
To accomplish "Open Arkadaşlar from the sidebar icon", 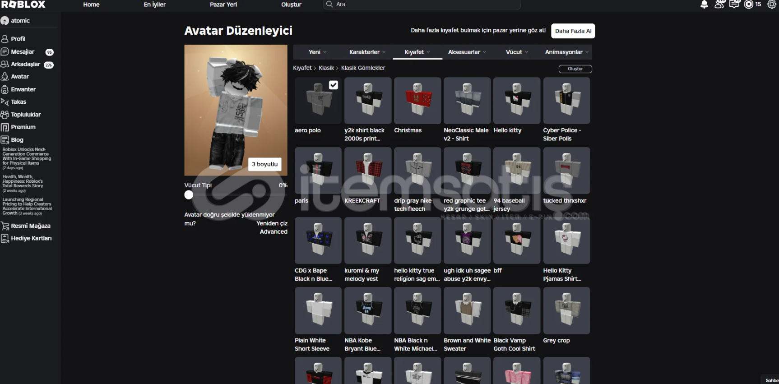I will click(x=5, y=64).
